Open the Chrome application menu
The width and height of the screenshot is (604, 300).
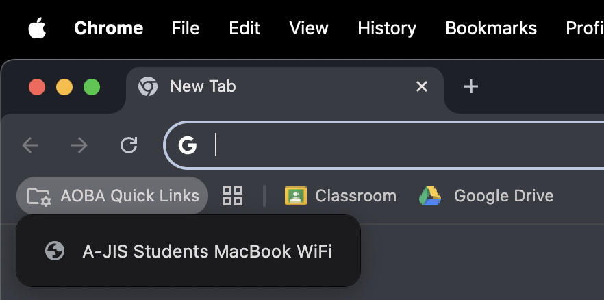[x=108, y=28]
